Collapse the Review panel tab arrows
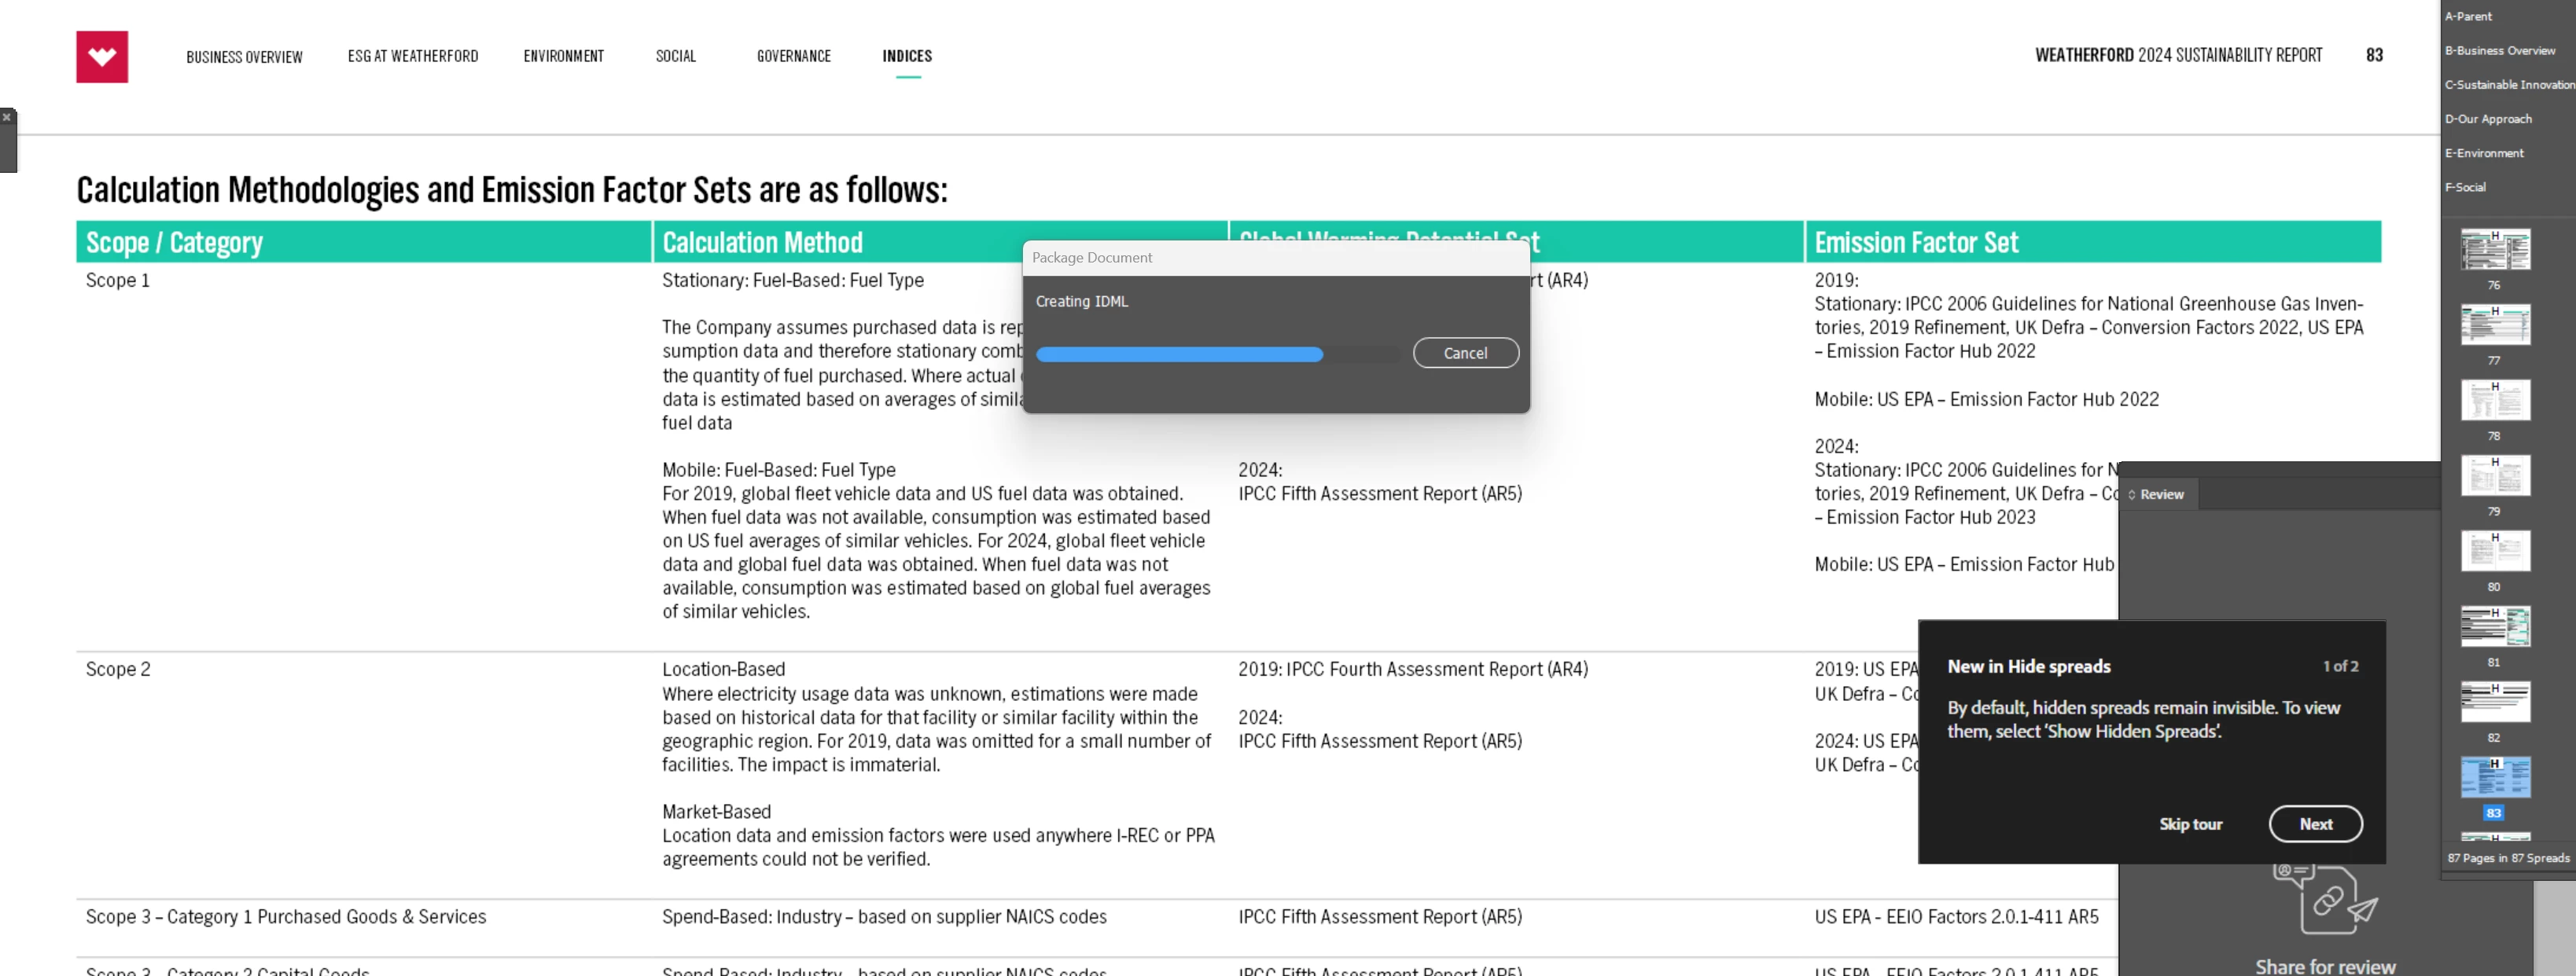 click(2132, 494)
